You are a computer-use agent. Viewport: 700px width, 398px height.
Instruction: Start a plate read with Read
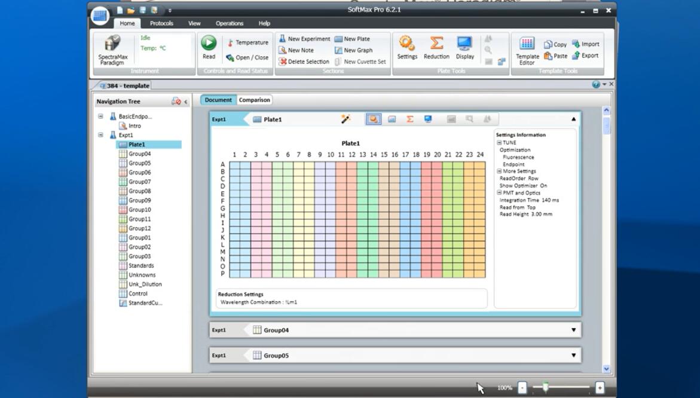[x=209, y=47]
